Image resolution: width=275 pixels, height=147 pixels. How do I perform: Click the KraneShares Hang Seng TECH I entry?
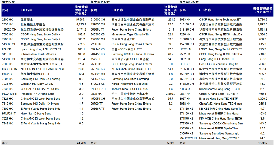click(219, 89)
